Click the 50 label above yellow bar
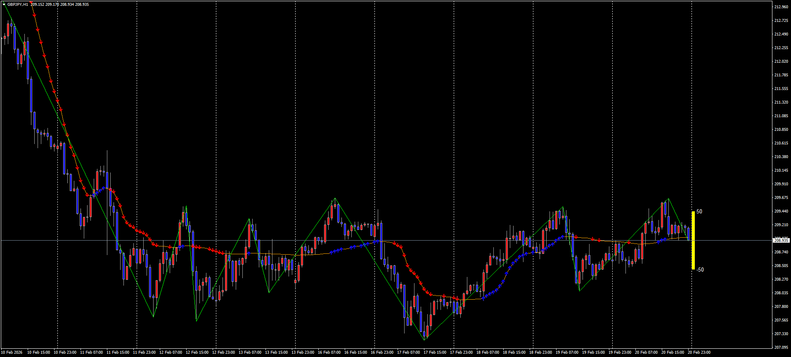791x357 pixels. pos(699,212)
